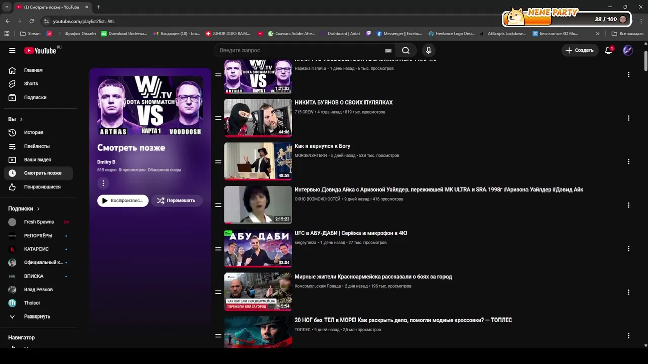Image resolution: width=648 pixels, height=364 pixels.
Task: Open options for Дэвид Айк interview video
Action: click(628, 205)
